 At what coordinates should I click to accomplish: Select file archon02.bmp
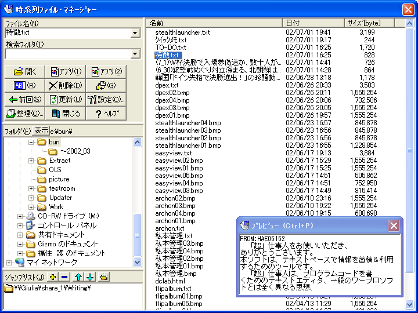point(175,198)
